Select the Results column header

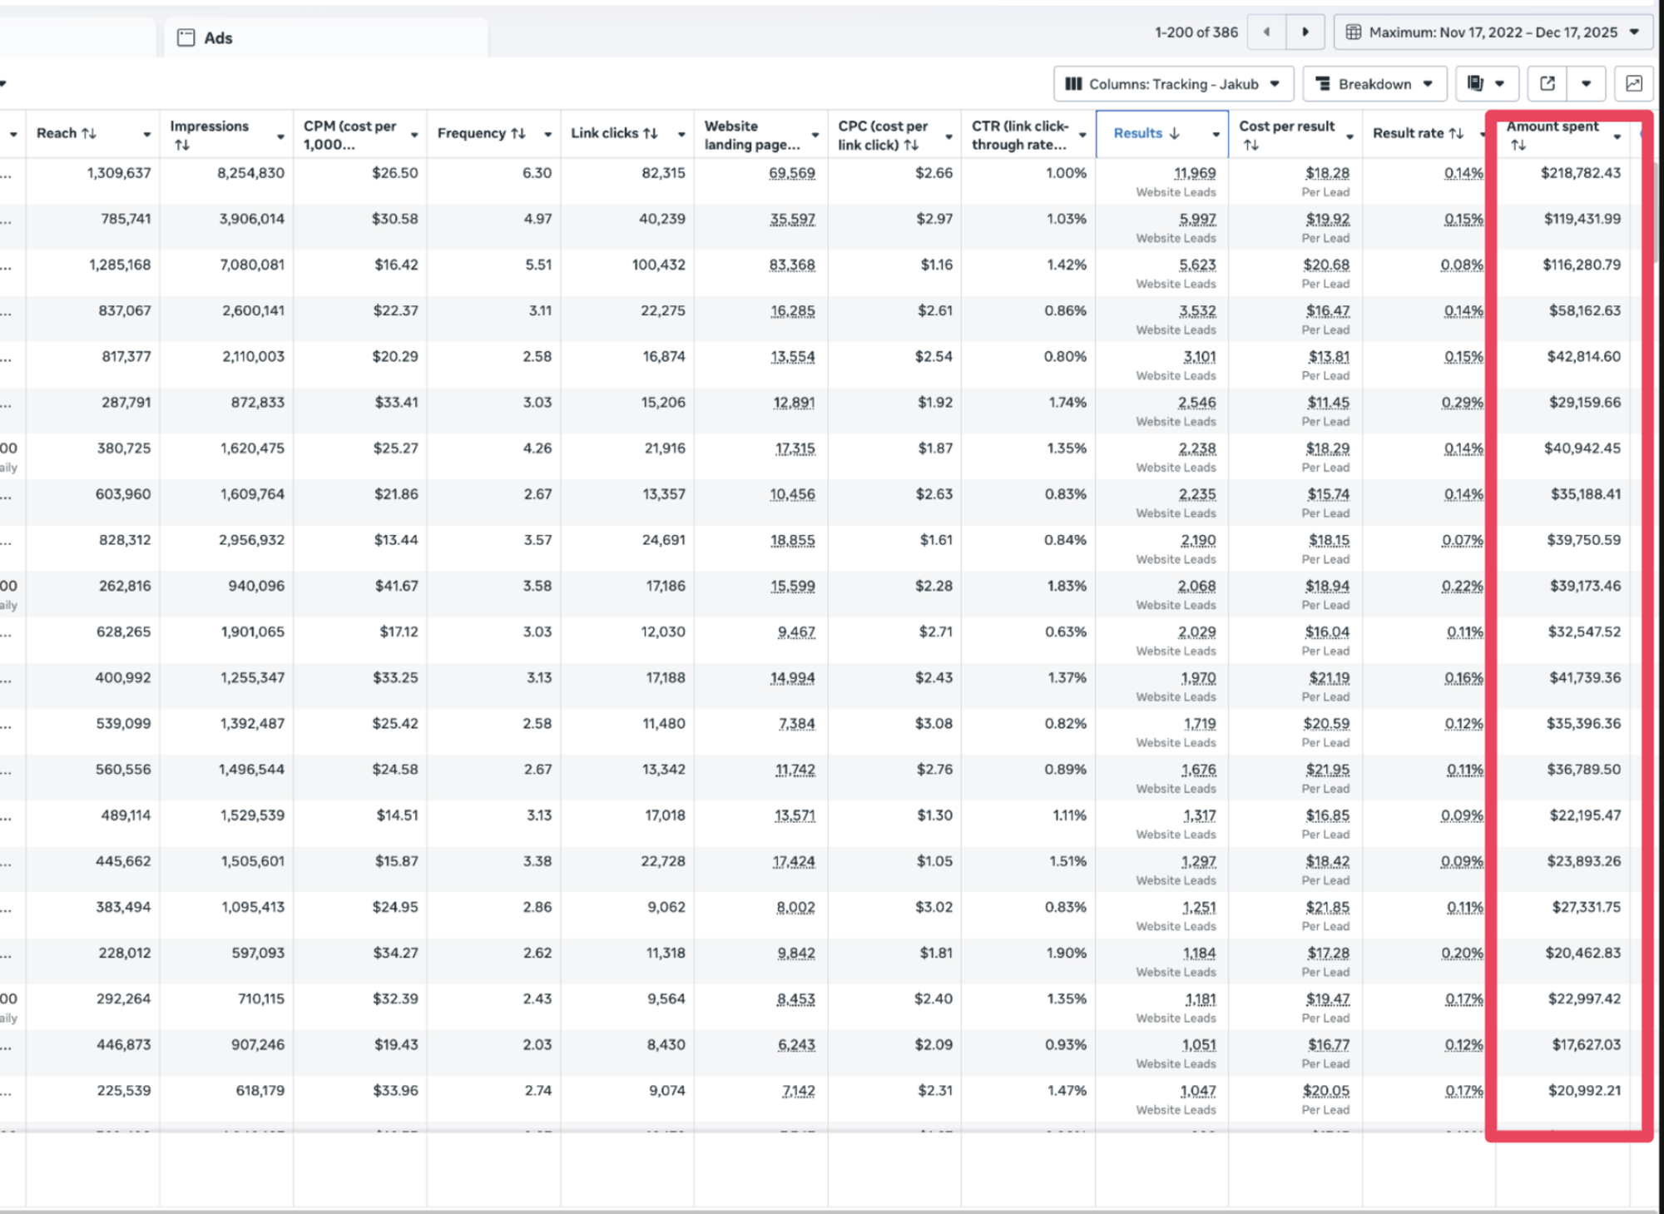(1161, 133)
